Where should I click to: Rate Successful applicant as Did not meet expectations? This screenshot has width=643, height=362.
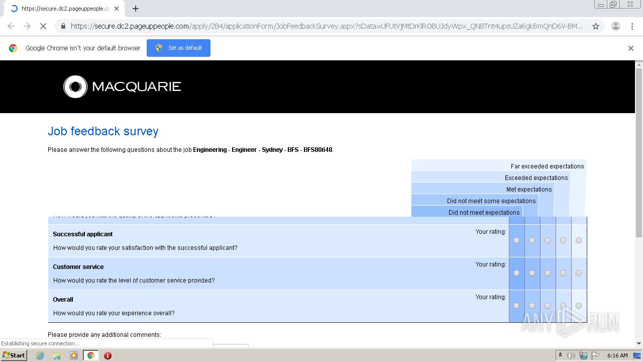516,240
